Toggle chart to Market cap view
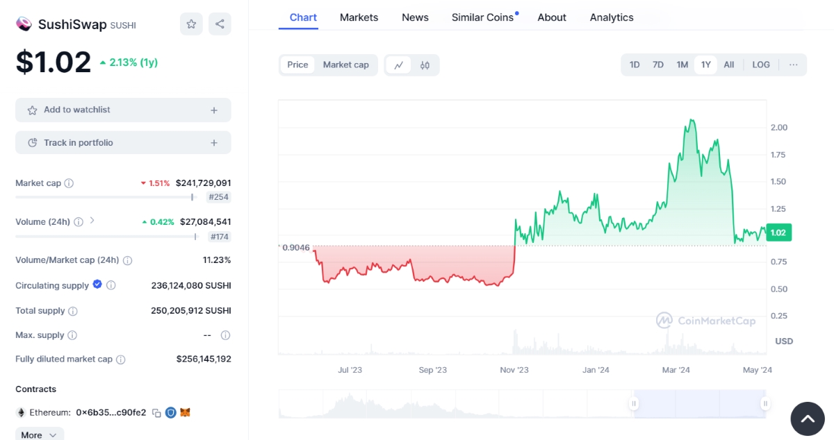 point(345,65)
